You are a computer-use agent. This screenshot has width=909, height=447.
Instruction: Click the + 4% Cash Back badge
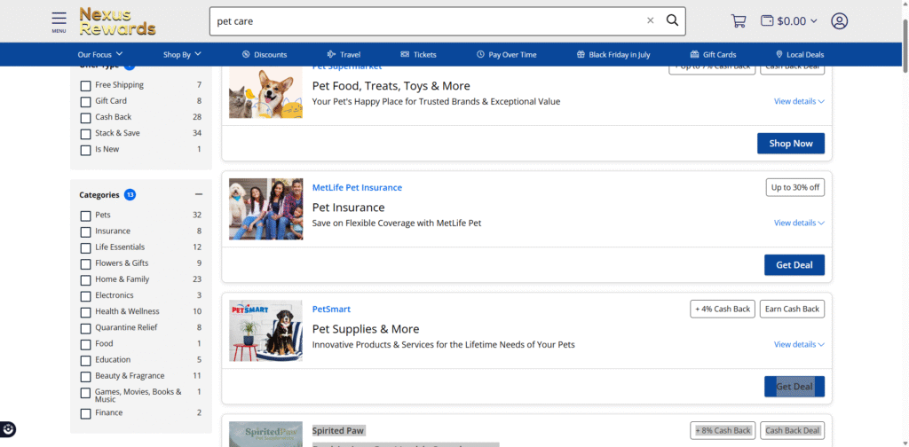pos(723,310)
